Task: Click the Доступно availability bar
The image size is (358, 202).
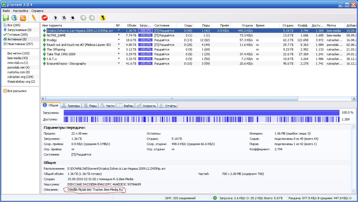Action: (201, 119)
